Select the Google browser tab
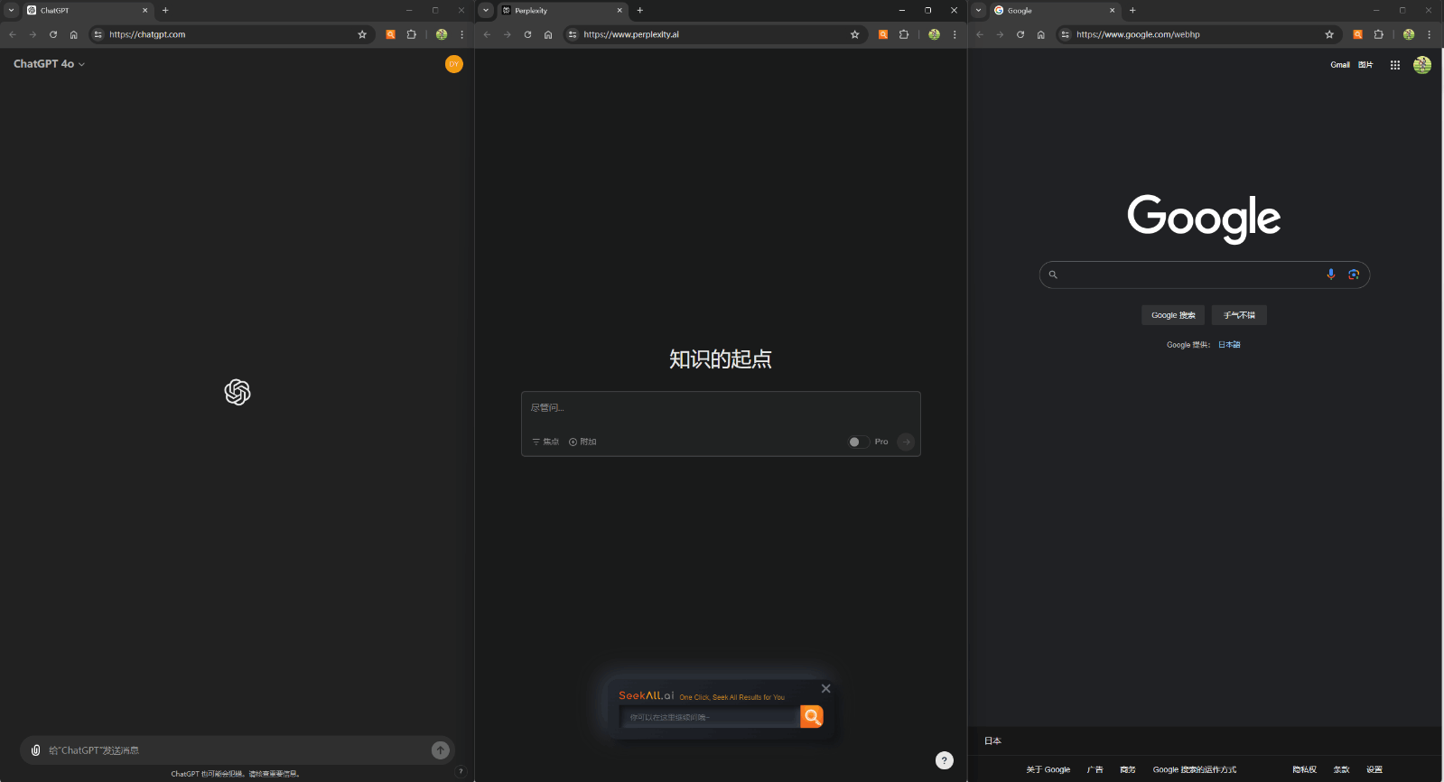Viewport: 1444px width, 782px height. pyautogui.click(x=1054, y=10)
